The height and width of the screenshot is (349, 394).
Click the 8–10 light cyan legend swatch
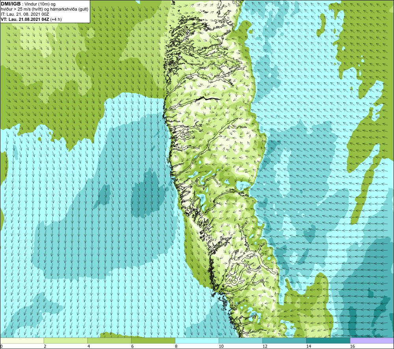(197, 340)
